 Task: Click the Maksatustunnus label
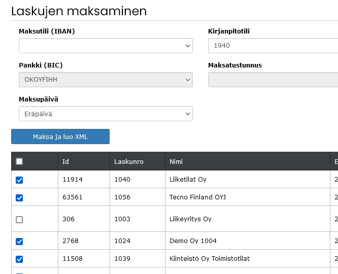click(x=235, y=65)
